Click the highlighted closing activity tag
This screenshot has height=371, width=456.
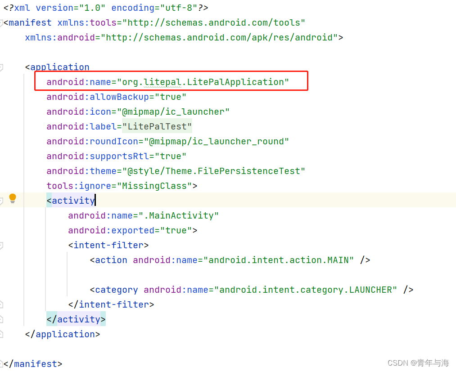(76, 319)
